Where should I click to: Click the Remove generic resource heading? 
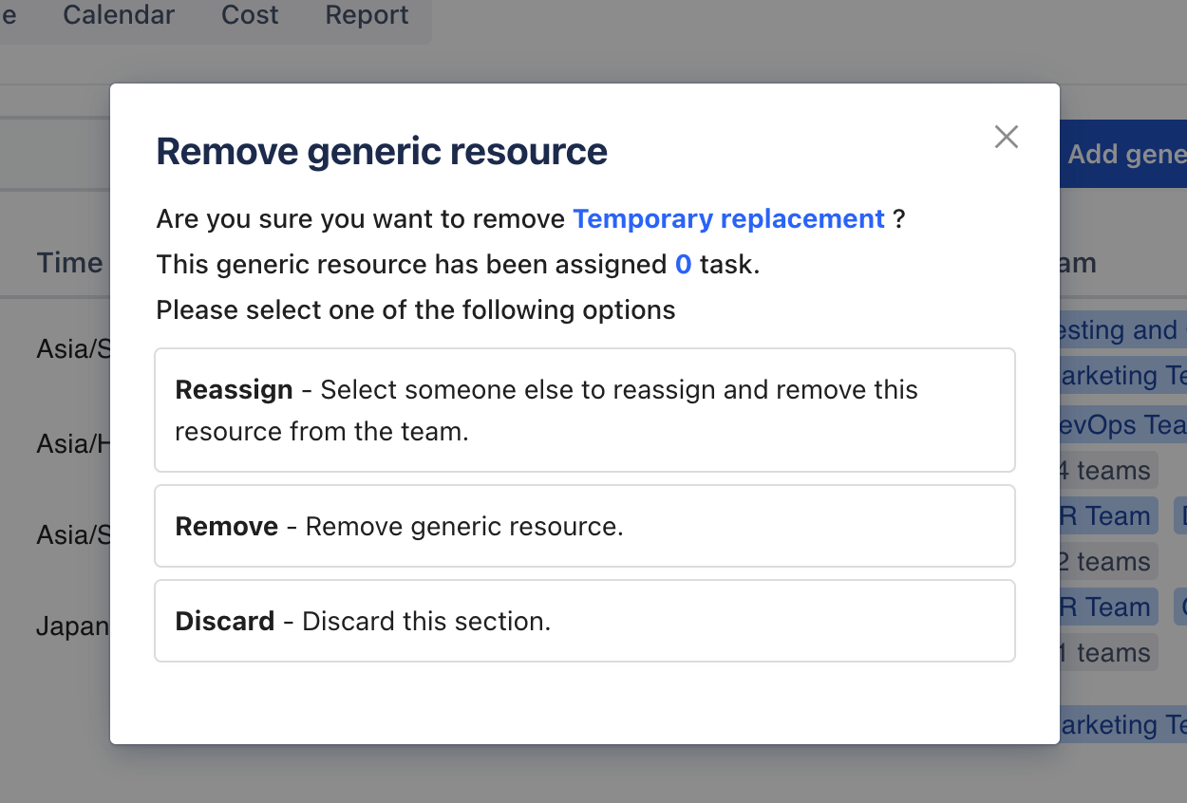[382, 152]
